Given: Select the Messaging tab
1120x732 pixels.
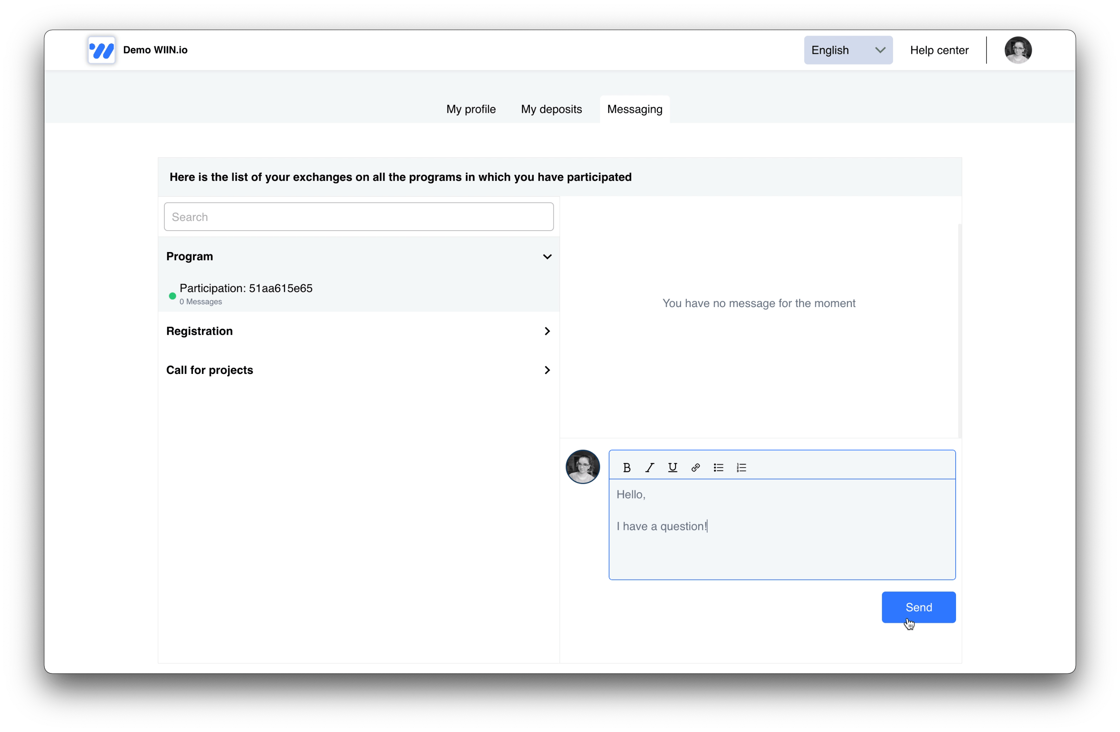Looking at the screenshot, I should point(634,110).
